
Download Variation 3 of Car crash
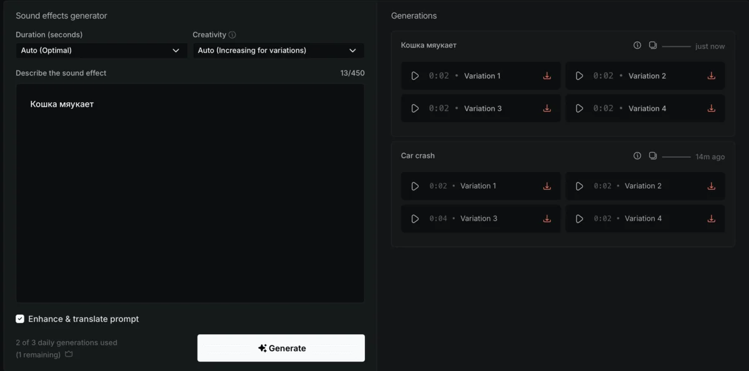tap(547, 219)
